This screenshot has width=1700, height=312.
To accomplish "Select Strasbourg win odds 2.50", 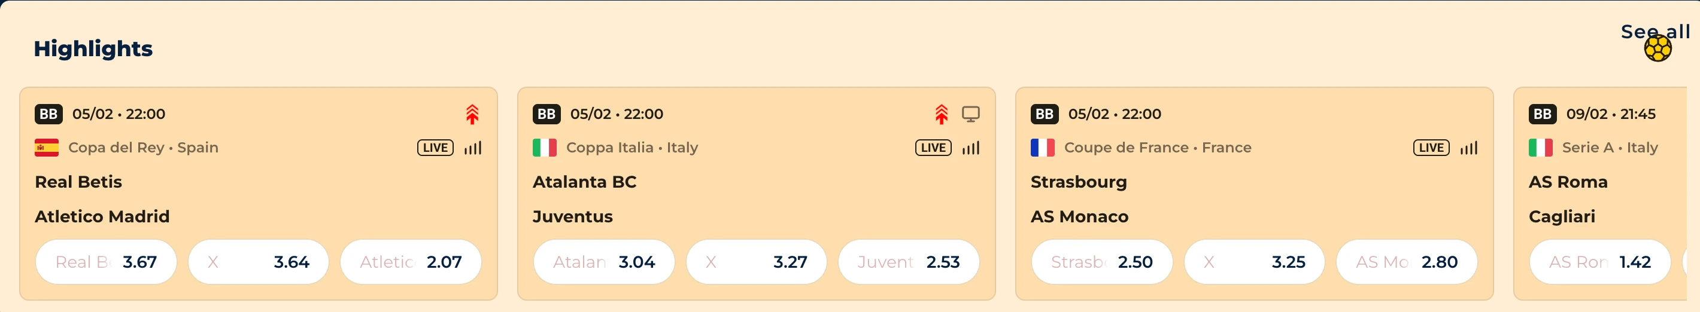I will click(x=1102, y=262).
